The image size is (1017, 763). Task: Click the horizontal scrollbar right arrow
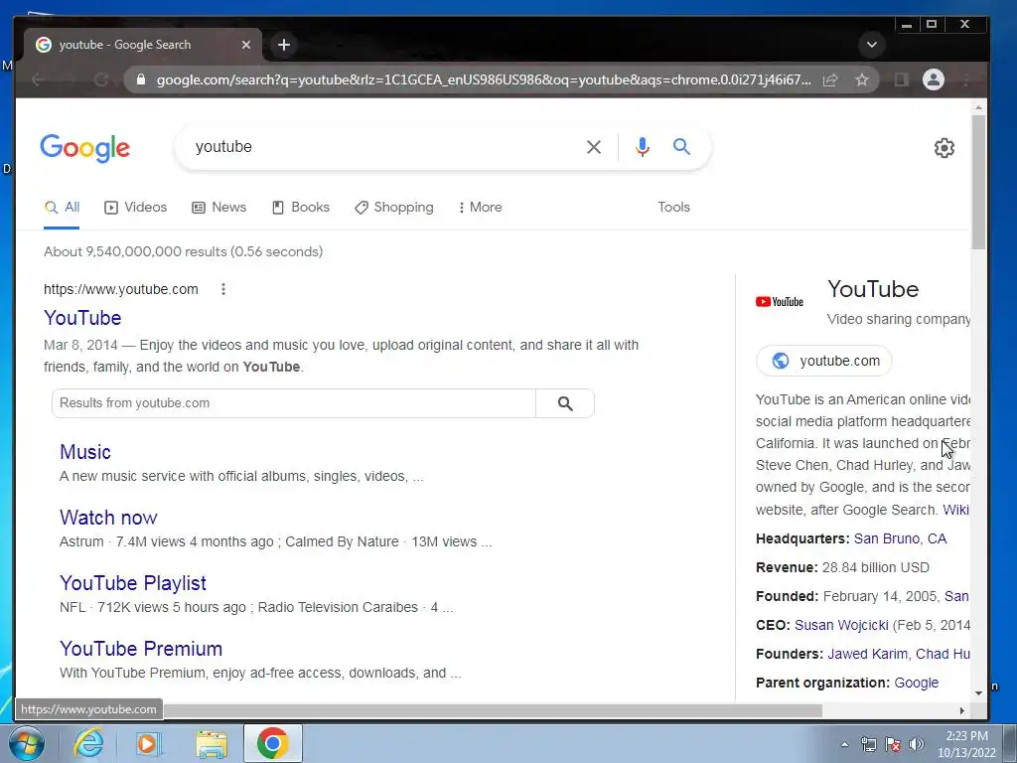pyautogui.click(x=961, y=710)
